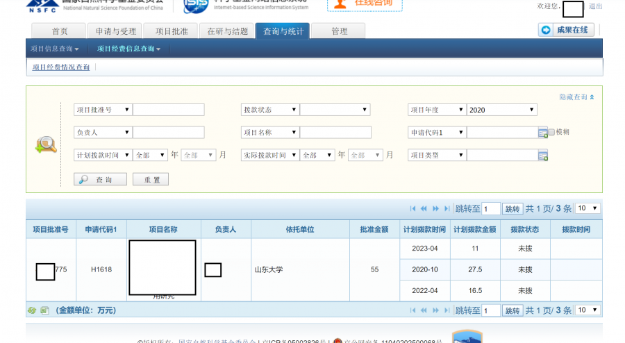Go to first page in top pager
Image resolution: width=625 pixels, height=343 pixels.
click(x=413, y=208)
